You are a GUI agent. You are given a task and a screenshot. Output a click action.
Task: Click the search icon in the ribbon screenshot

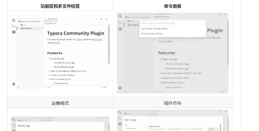(14, 20)
